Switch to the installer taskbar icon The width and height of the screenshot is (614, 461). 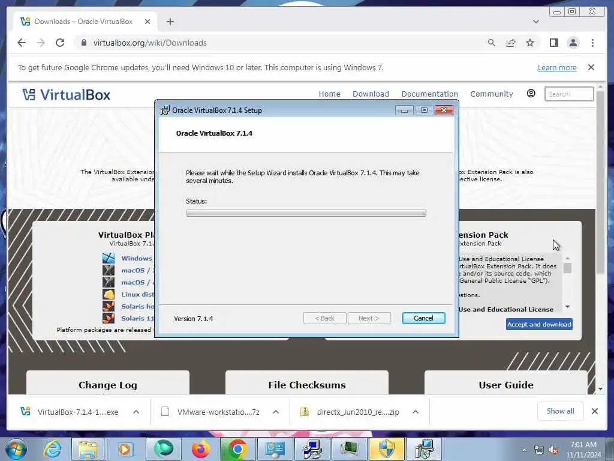(x=424, y=449)
